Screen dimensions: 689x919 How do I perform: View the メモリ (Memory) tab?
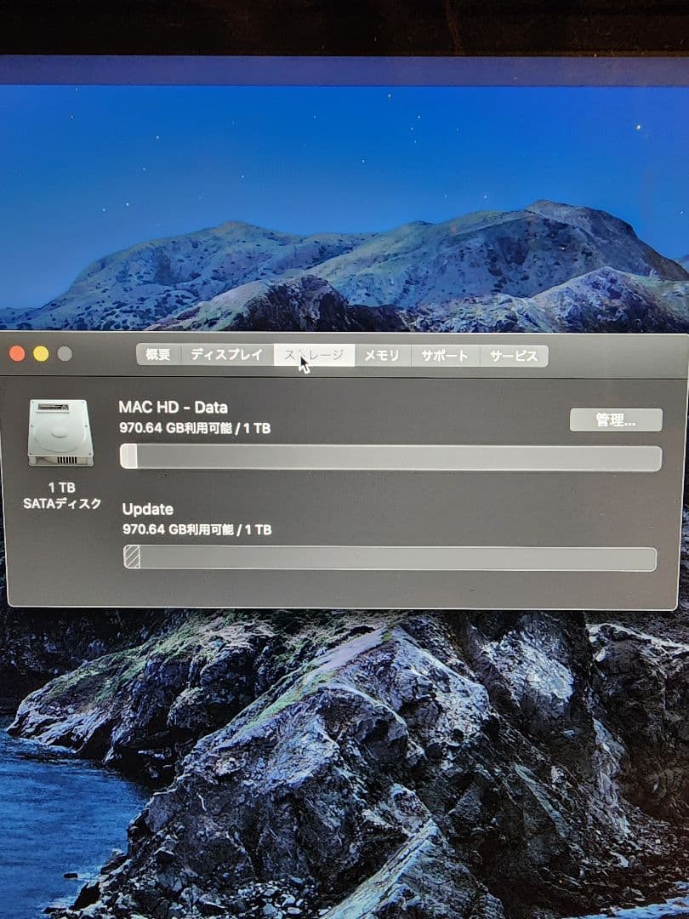pos(383,356)
